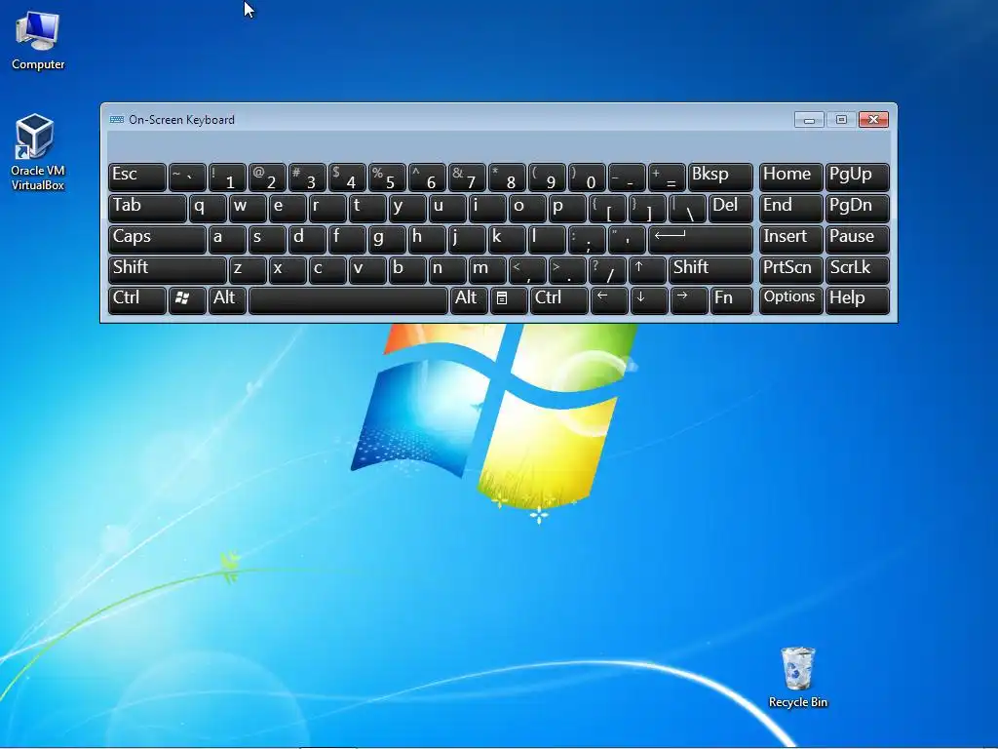Toggle the right Alt key
This screenshot has width=998, height=749.
(469, 300)
